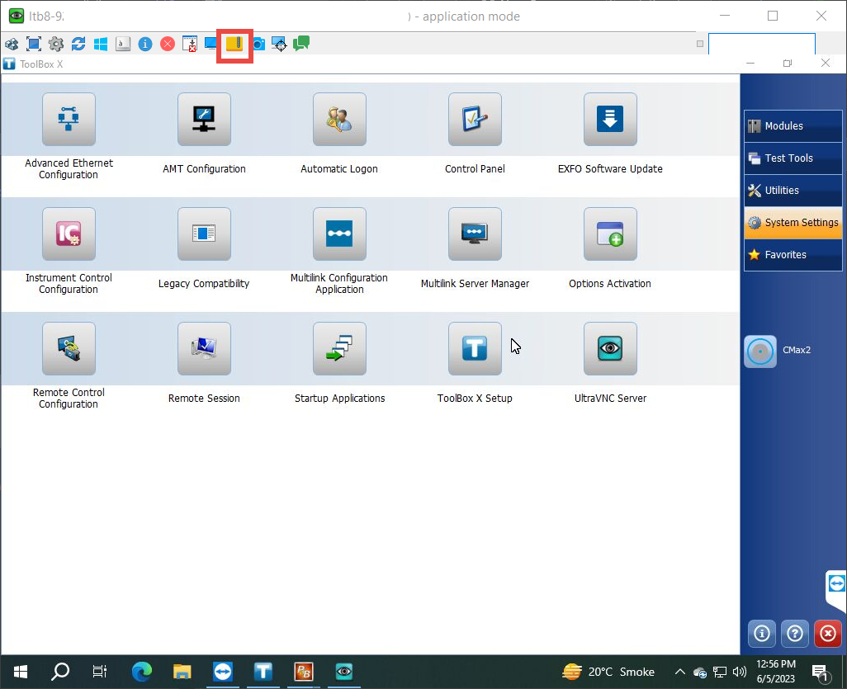The image size is (847, 689).
Task: Switch to the Test Tools tab
Action: tap(793, 158)
